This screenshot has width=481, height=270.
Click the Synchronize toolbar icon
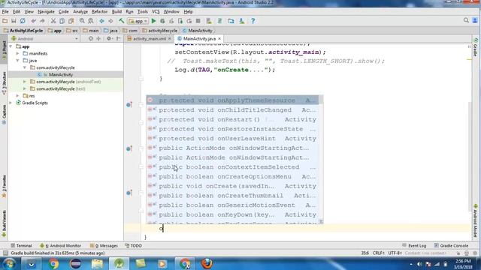coord(23,21)
